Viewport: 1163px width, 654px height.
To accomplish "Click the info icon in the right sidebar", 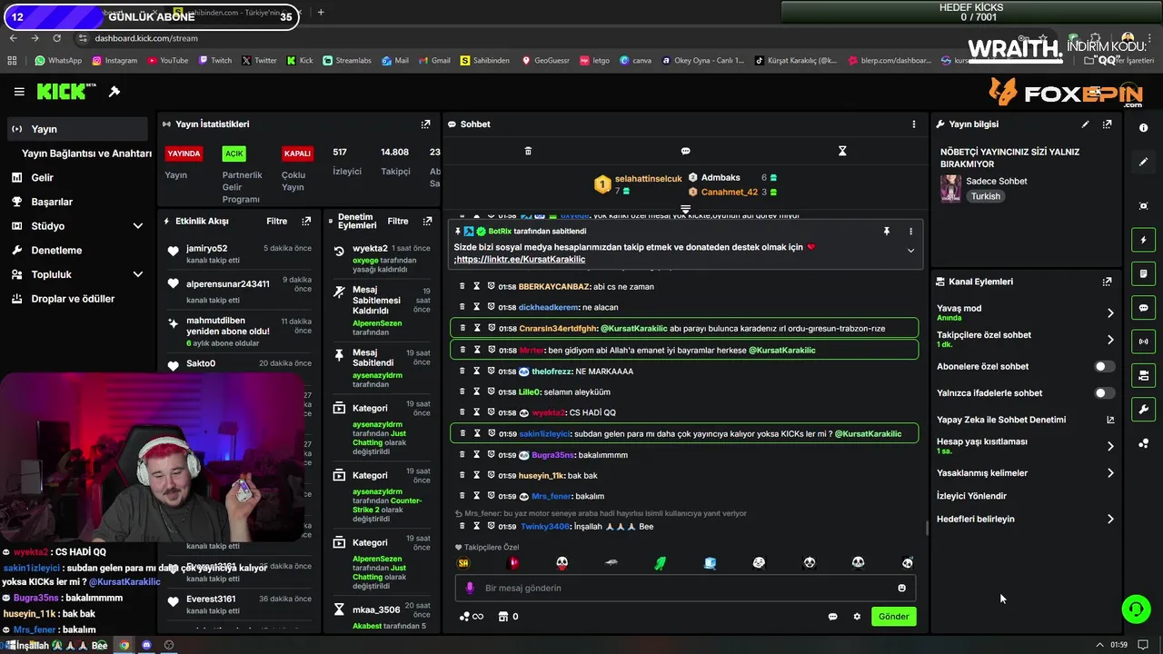I will 1143,128.
